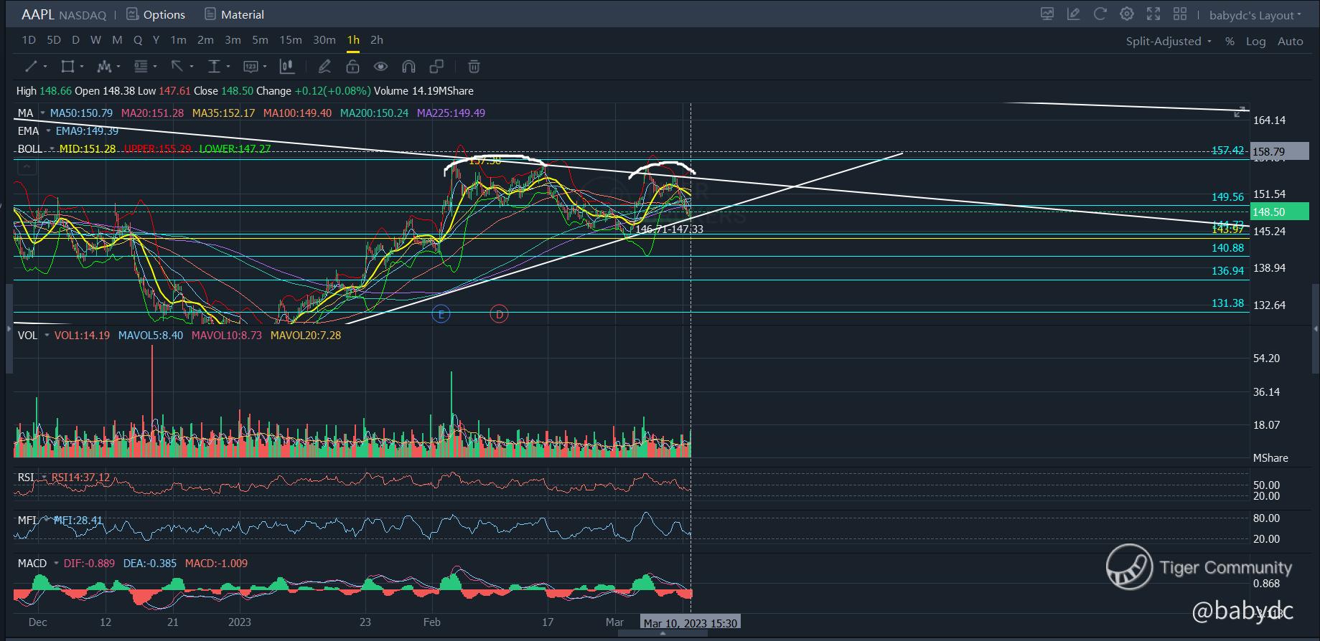Toggle drawings visibility with eye icon
This screenshot has height=641, width=1320.
coord(380,67)
